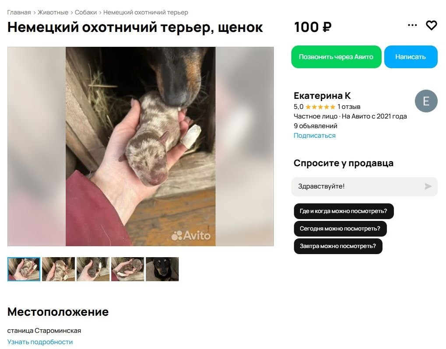Open Собаки breadcrumb category
The height and width of the screenshot is (349, 446).
click(x=86, y=13)
